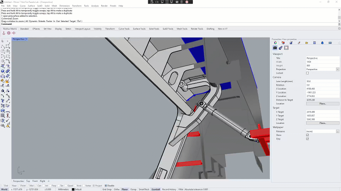
Task: Toggle Record History in status bar
Action: click(169, 189)
